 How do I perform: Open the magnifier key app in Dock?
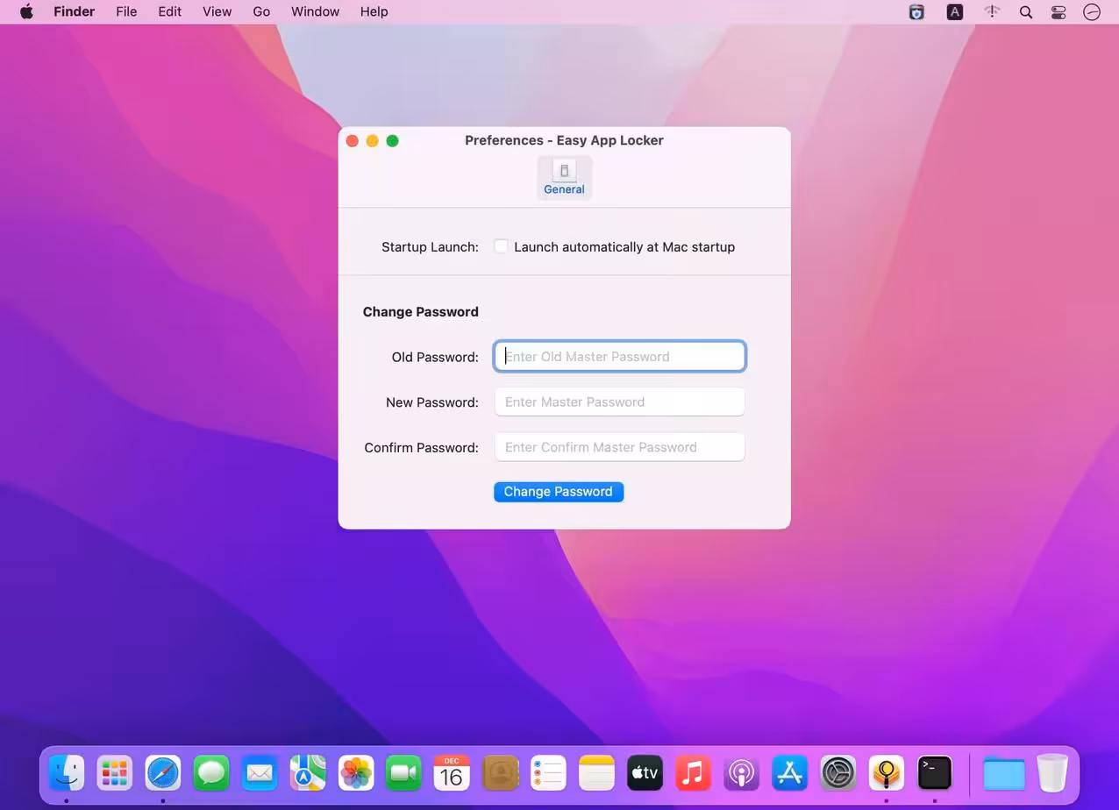tap(886, 773)
